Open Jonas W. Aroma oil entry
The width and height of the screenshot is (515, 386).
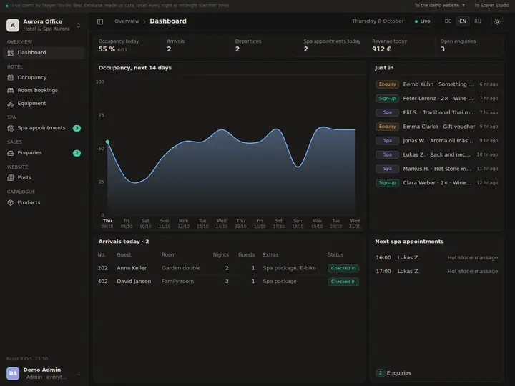(436, 141)
